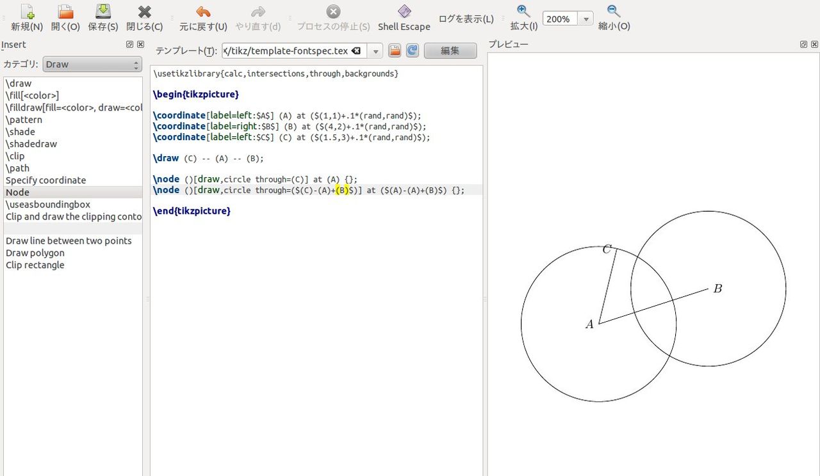The image size is (820, 476).
Task: Close the プレビュー preview panel
Action: [814, 44]
